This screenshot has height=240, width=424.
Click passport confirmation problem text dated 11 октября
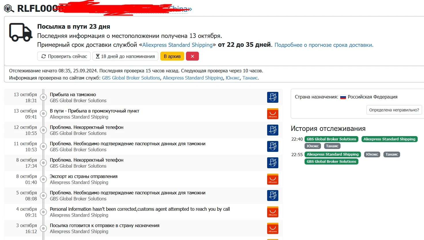pyautogui.click(x=128, y=144)
